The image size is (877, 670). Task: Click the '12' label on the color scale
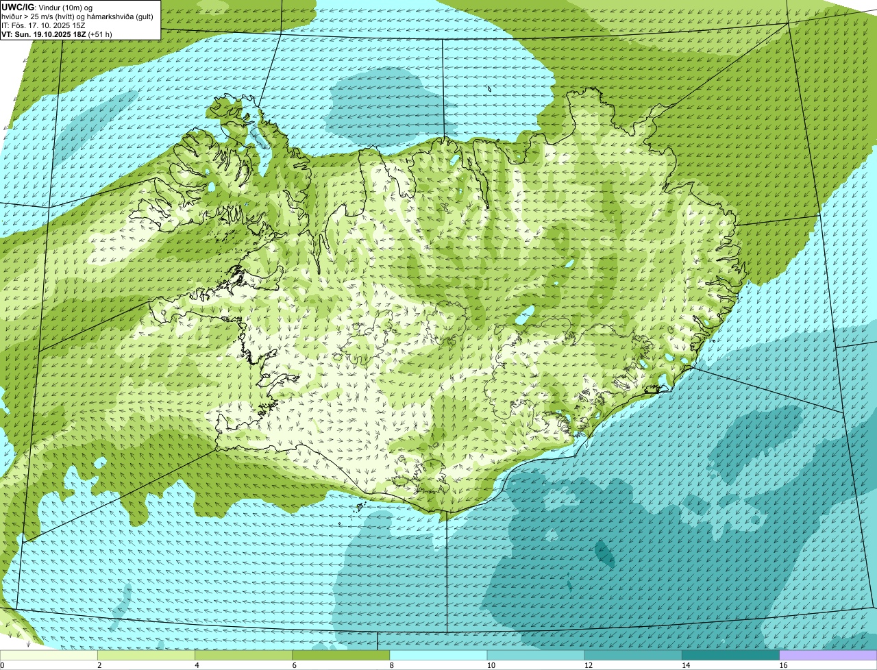coord(589,665)
